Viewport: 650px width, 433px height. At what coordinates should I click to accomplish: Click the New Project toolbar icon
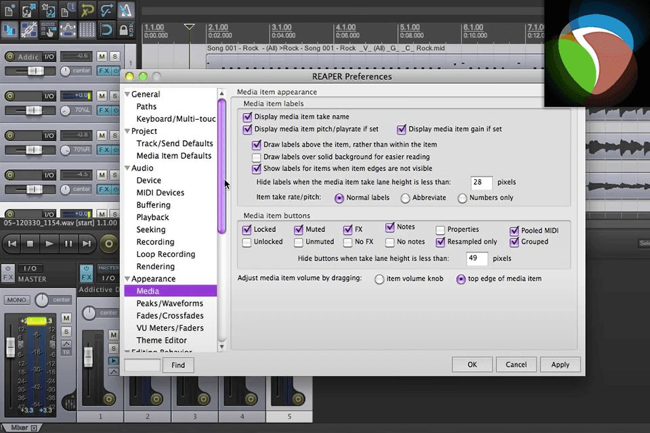(9, 10)
